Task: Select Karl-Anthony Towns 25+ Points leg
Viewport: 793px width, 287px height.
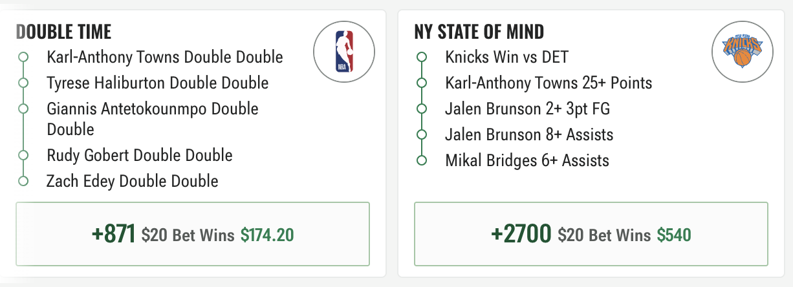Action: point(549,83)
